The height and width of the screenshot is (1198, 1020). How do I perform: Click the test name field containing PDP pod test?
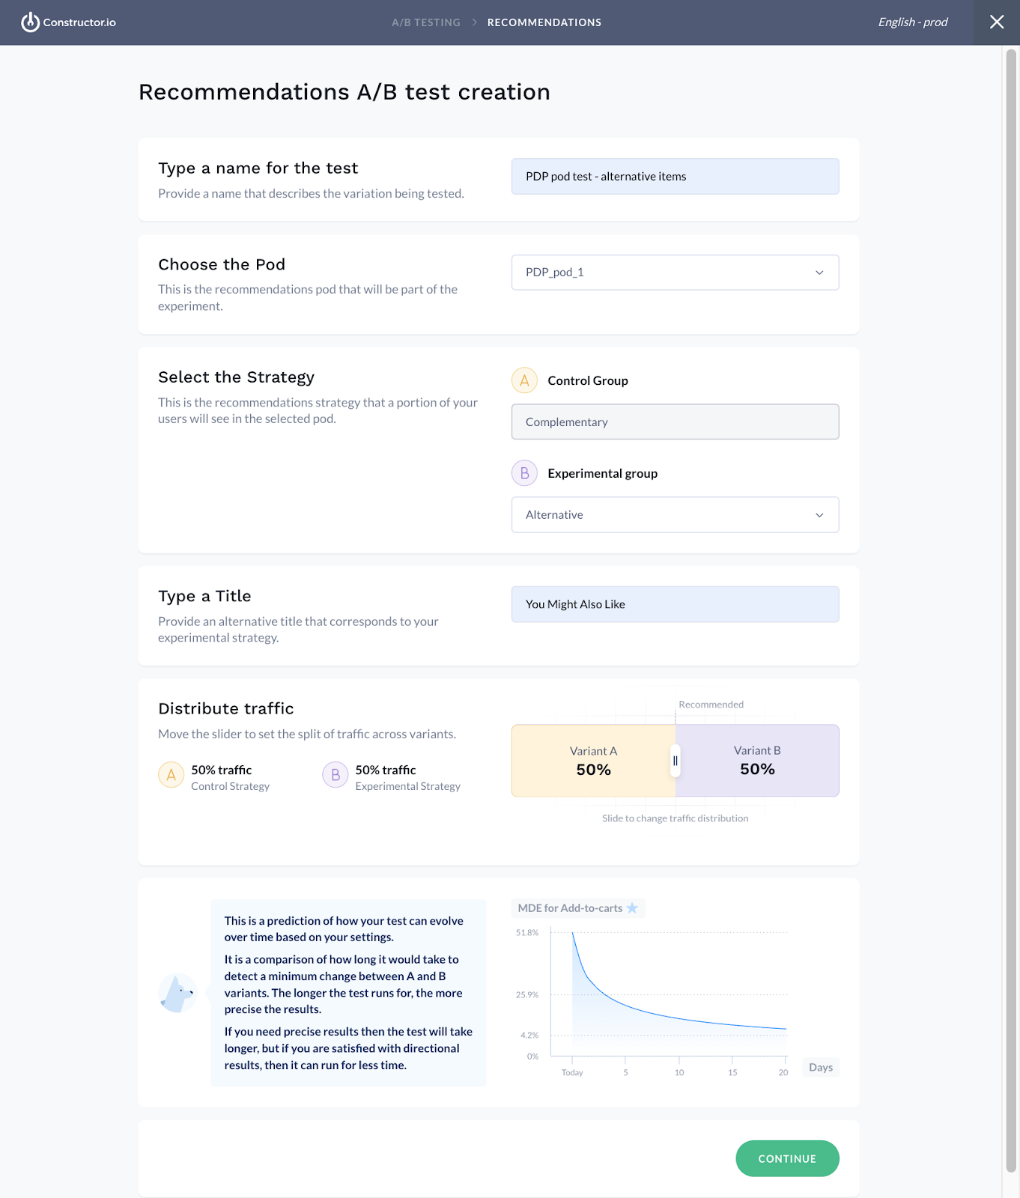point(674,176)
